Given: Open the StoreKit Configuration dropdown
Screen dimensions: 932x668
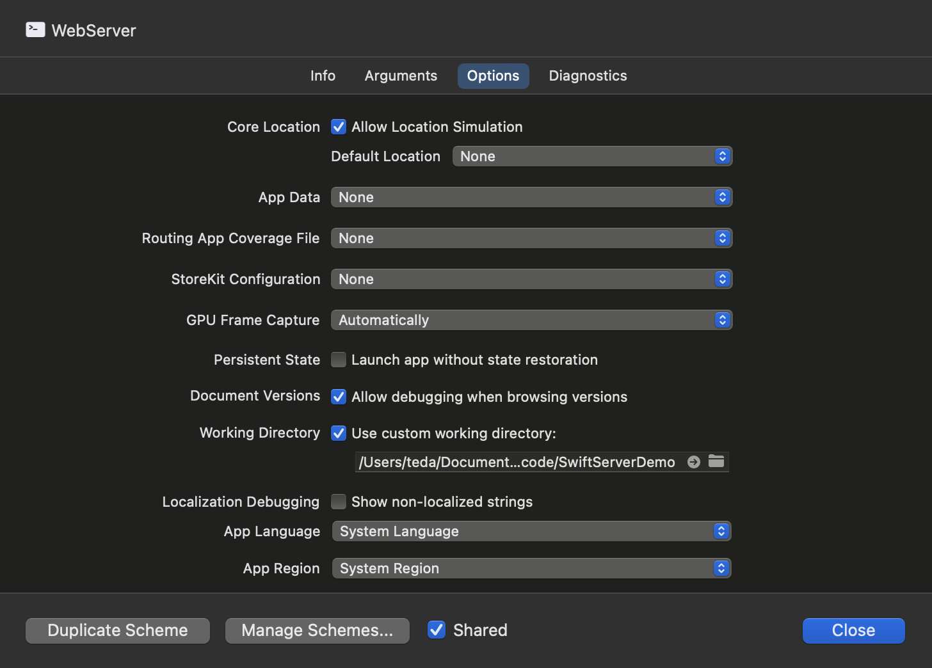Looking at the screenshot, I should point(531,279).
